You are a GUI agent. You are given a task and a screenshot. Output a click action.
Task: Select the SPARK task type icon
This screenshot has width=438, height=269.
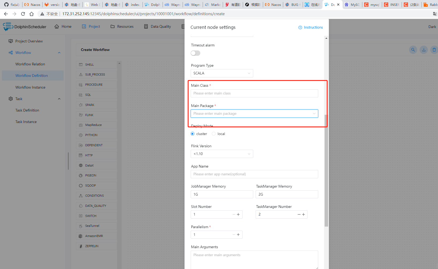(81, 105)
